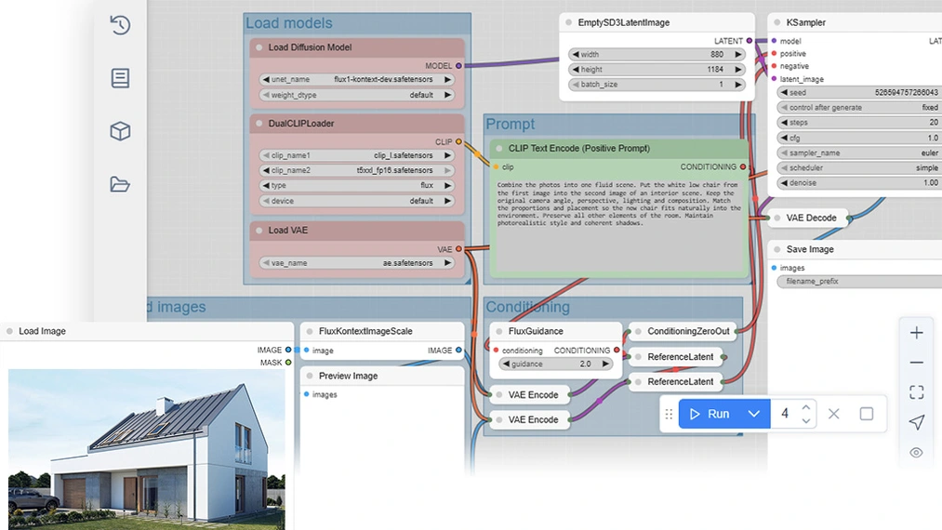
Task: Collapse the Load Diffusion Model node
Action: pos(259,47)
